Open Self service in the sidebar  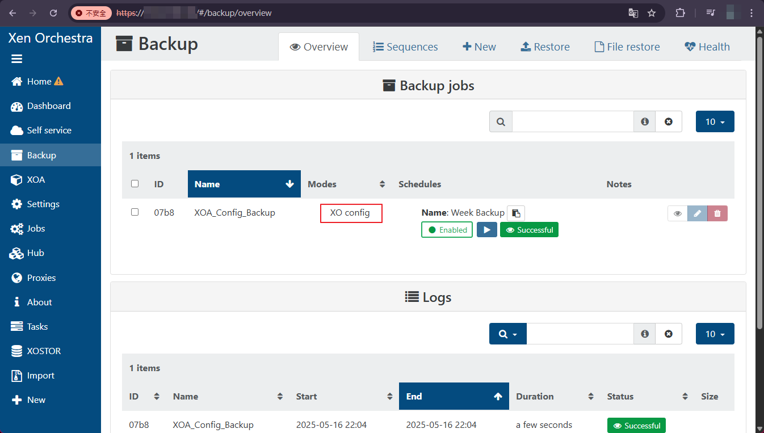pyautogui.click(x=41, y=131)
